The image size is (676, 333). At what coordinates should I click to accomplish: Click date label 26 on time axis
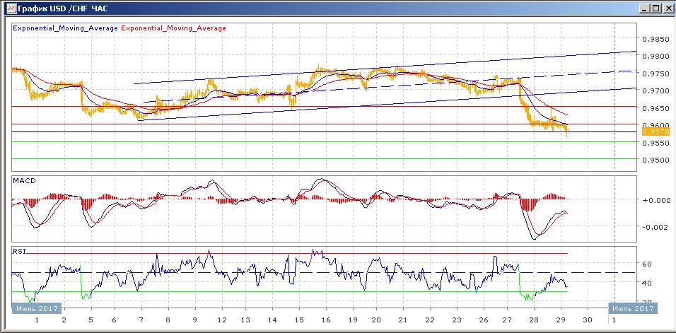point(482,320)
